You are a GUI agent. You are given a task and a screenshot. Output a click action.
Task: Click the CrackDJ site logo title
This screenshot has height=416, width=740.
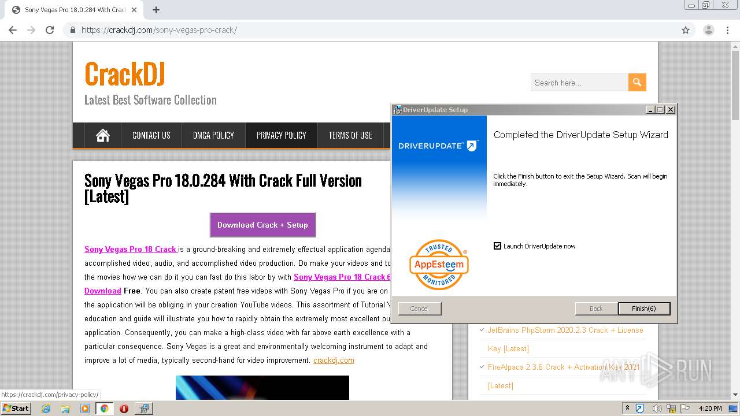(x=125, y=74)
